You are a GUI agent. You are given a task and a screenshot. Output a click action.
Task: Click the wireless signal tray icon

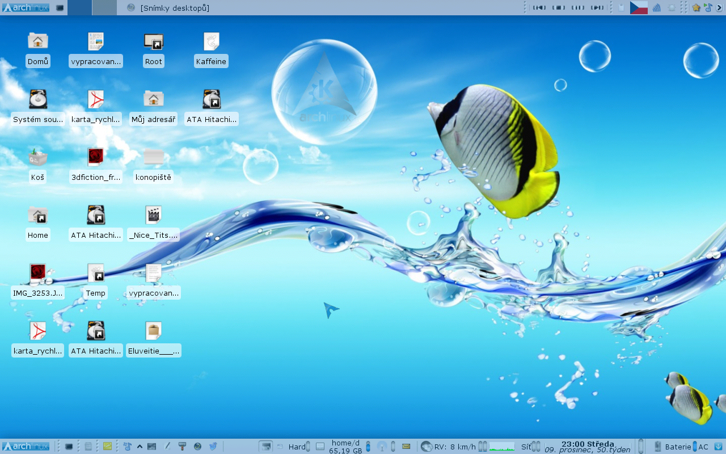coord(657,7)
